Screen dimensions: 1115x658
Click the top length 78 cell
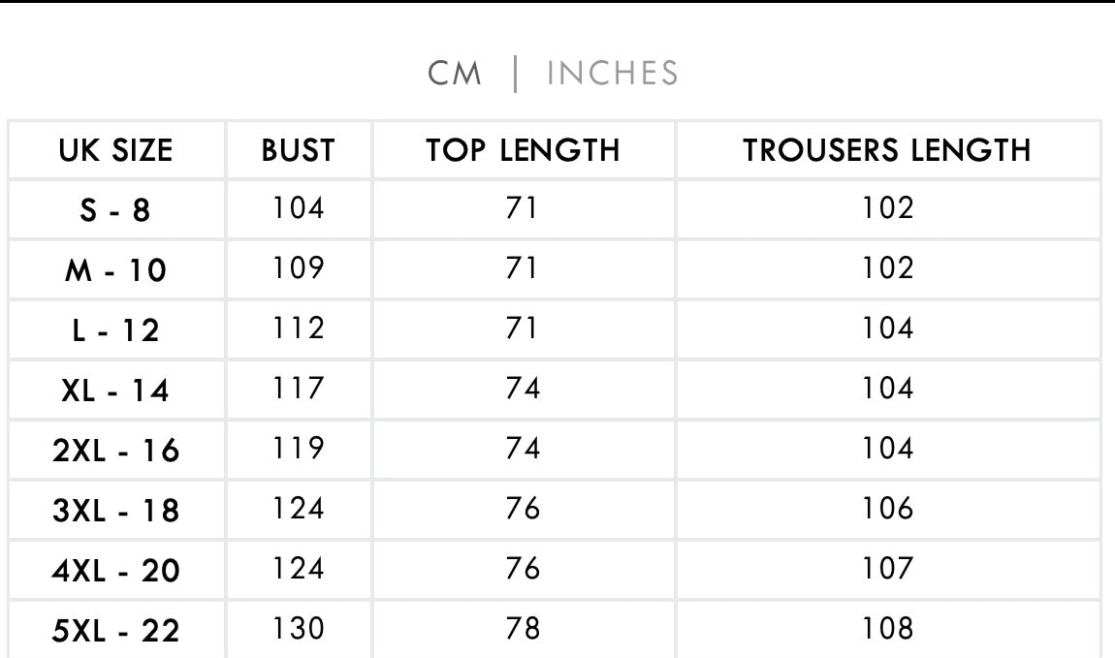(x=523, y=629)
